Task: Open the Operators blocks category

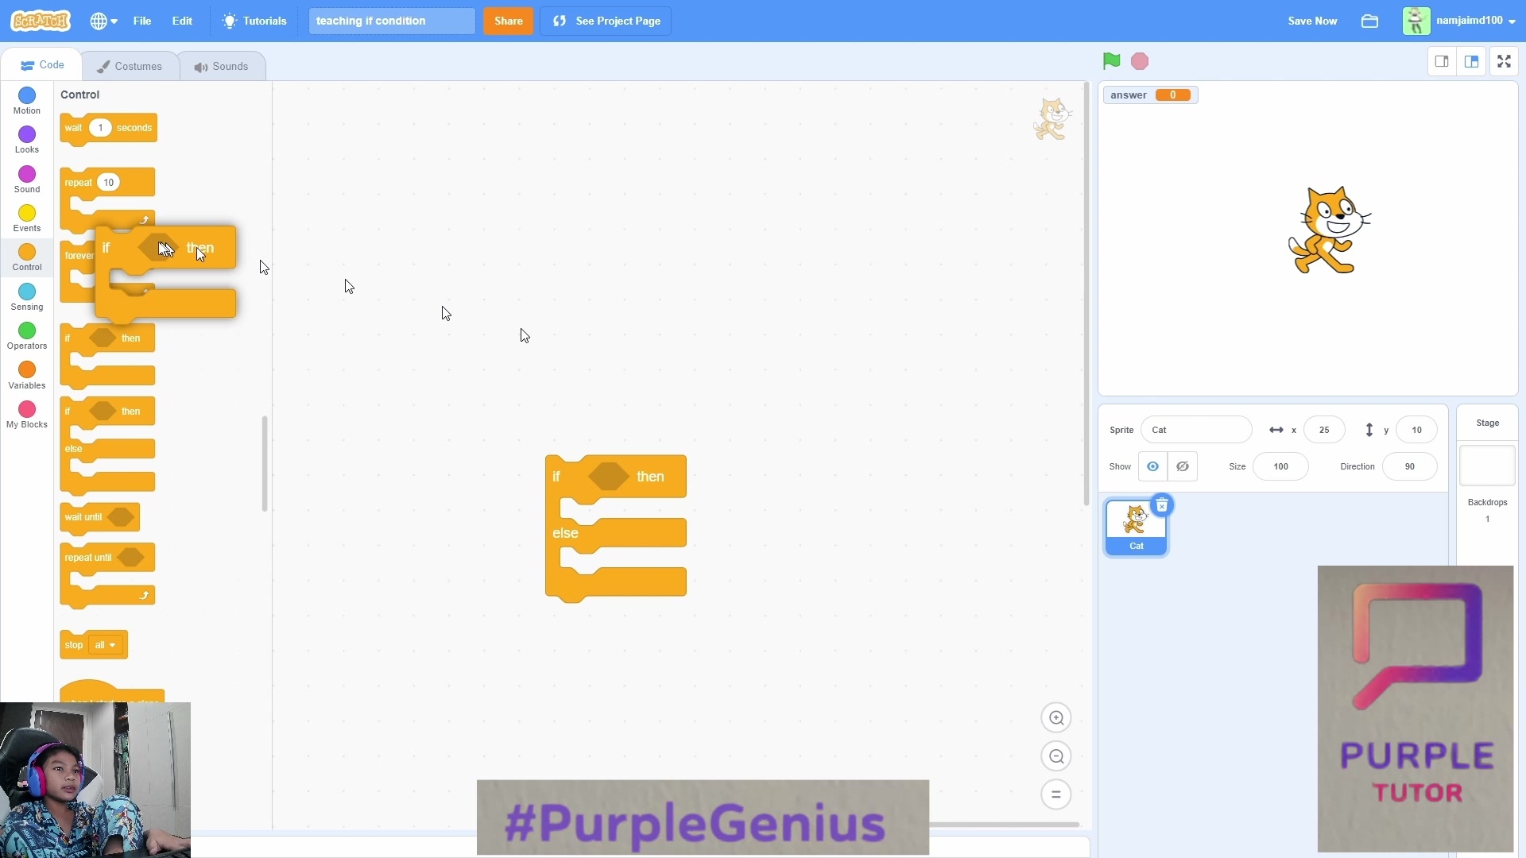Action: click(x=27, y=336)
